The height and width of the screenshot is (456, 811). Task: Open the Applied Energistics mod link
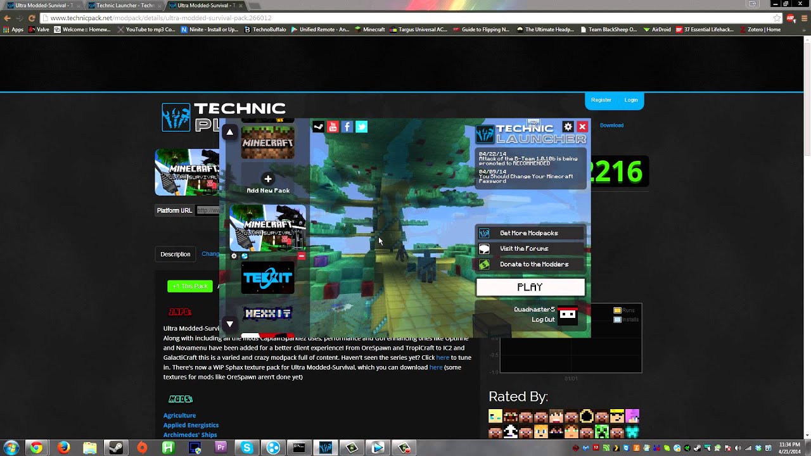pyautogui.click(x=191, y=425)
